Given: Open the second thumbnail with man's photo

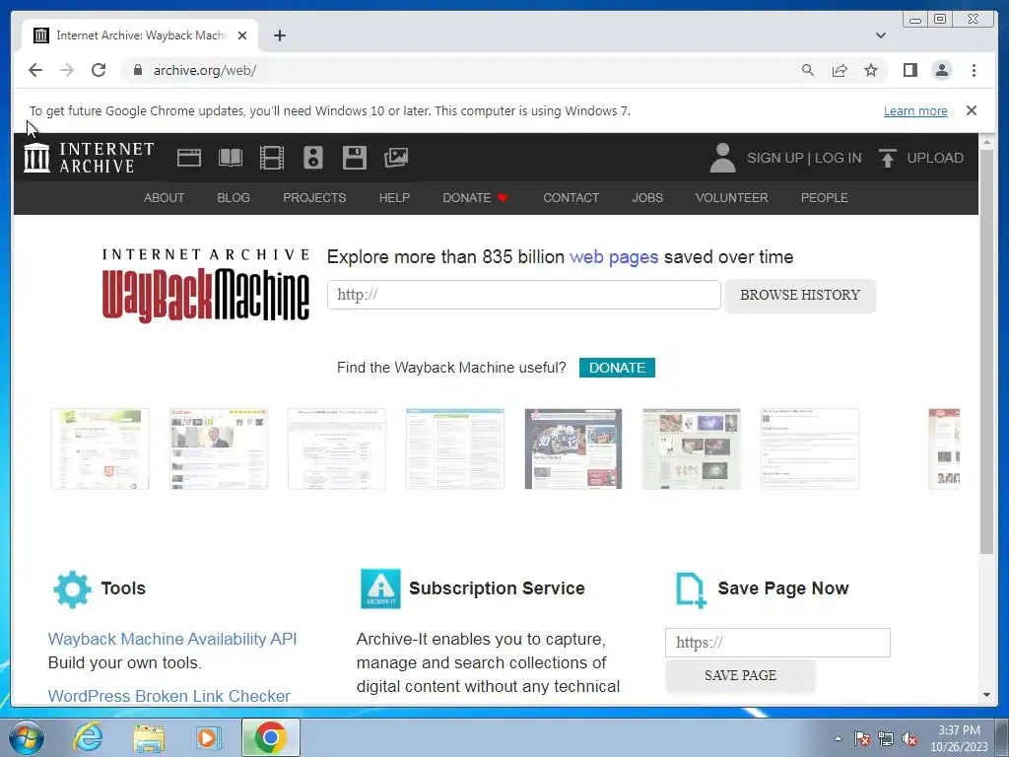Looking at the screenshot, I should 219,448.
